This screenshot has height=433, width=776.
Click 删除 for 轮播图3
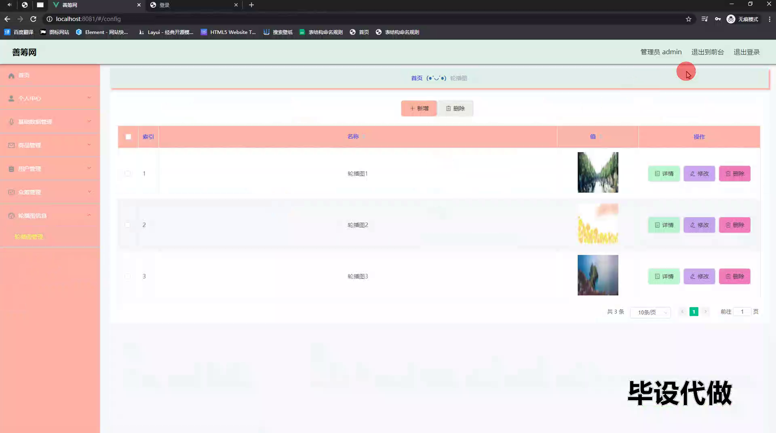click(734, 276)
